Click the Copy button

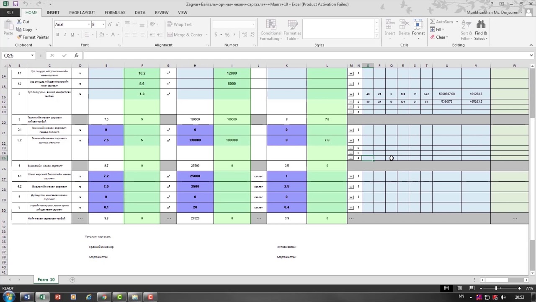coord(25,29)
